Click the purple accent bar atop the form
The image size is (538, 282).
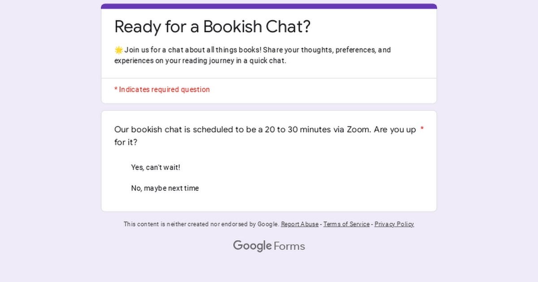pyautogui.click(x=269, y=6)
